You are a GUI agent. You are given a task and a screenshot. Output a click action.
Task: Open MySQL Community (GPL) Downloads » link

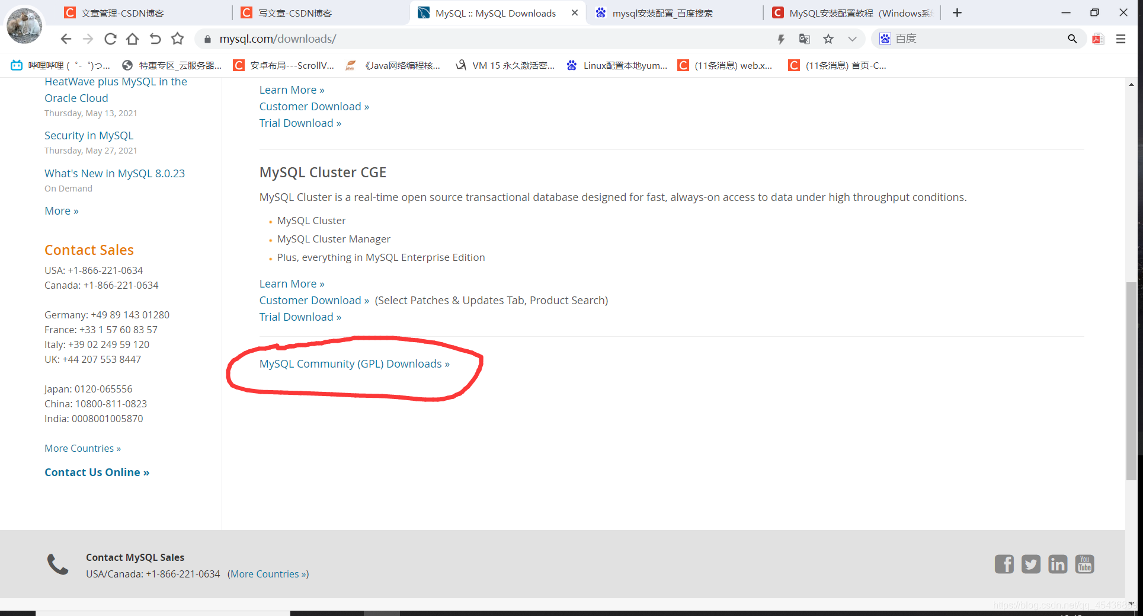354,364
